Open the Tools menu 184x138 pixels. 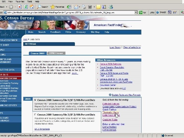coord(30,2)
